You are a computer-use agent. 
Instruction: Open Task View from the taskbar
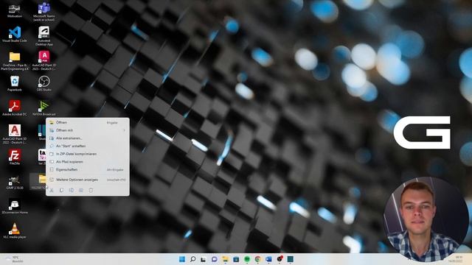[x=204, y=259]
